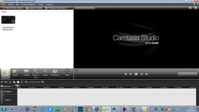Open the Справка menu

[x=49, y=4]
